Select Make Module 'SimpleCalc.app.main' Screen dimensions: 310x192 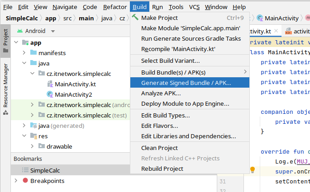tap(190, 28)
